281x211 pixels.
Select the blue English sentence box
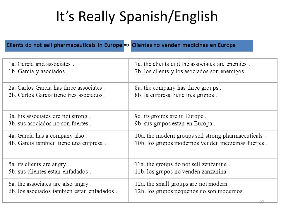point(64,46)
